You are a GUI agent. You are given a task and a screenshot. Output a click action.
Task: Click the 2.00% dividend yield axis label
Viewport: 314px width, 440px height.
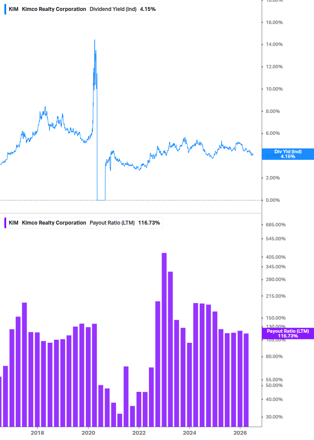(273, 178)
